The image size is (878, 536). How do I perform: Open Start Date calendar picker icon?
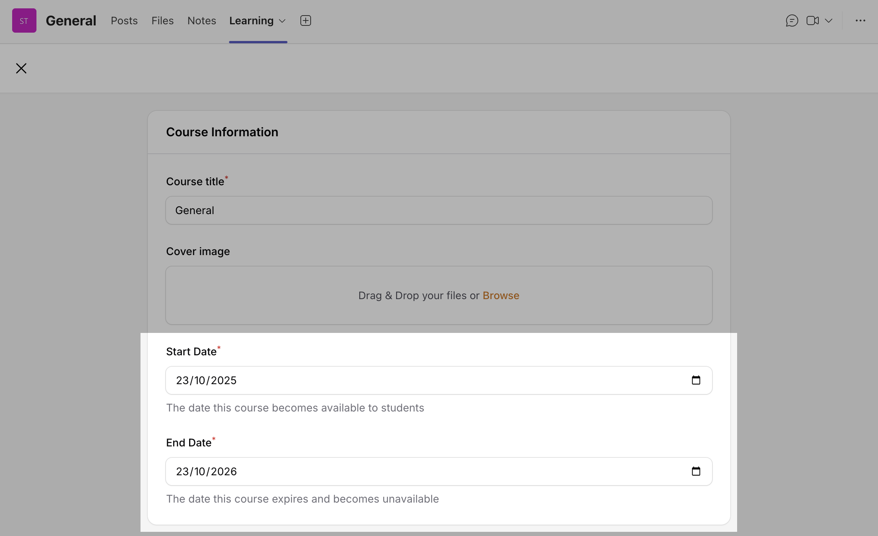(x=696, y=380)
